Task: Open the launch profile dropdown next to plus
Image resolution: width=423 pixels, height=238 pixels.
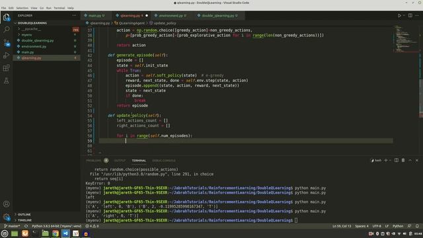Action: (391, 160)
